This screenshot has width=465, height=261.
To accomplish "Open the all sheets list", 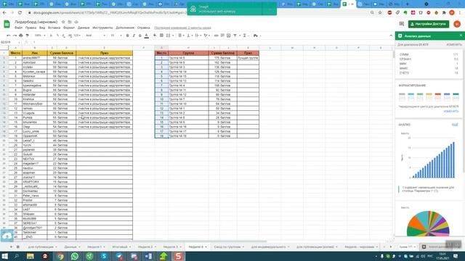I will pos(17,246).
